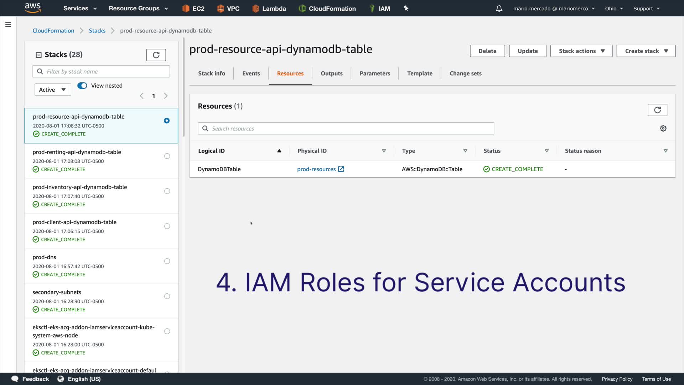Click the Search resources input field
The image size is (684, 385).
point(346,129)
